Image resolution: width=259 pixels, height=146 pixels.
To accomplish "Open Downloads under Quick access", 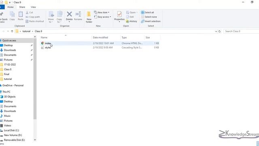I will click(10, 50).
